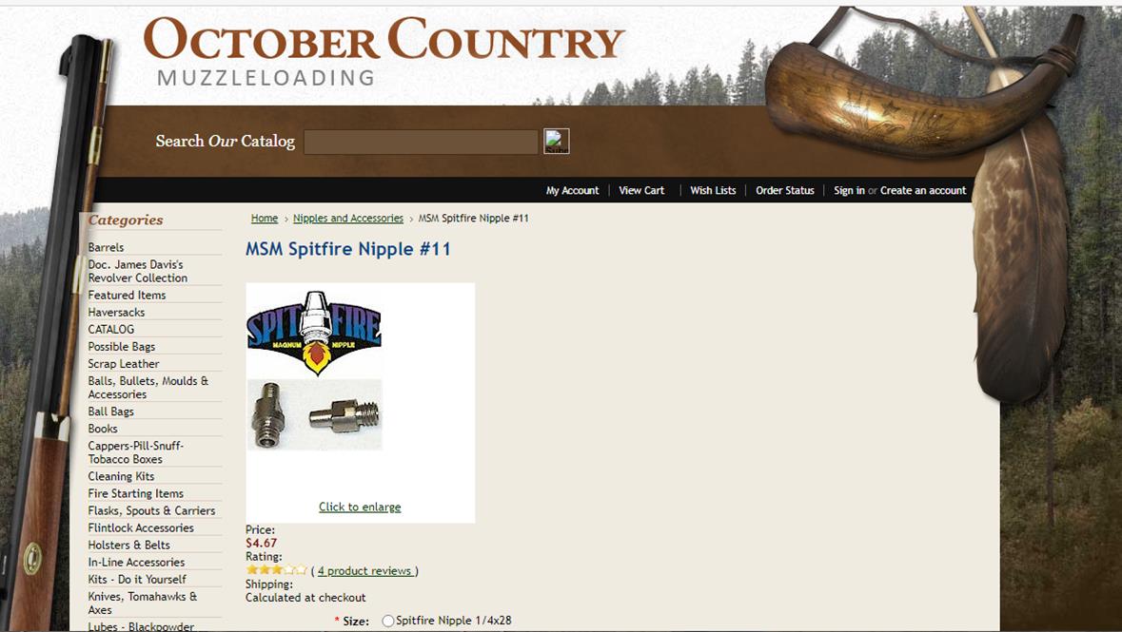Click the October Country Muzzleloading logo
Screen dimensions: 1122x632
click(384, 51)
